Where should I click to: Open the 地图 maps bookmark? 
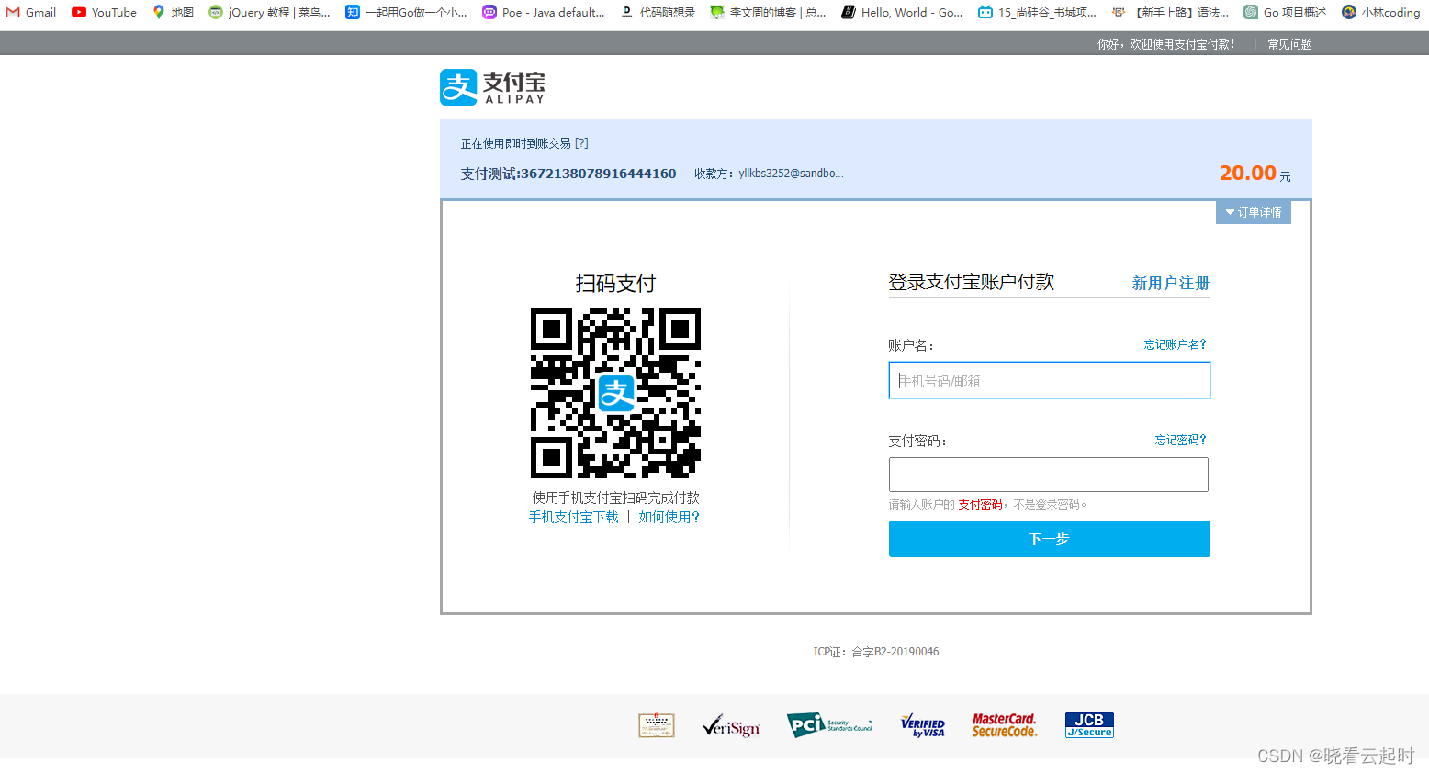click(x=173, y=12)
